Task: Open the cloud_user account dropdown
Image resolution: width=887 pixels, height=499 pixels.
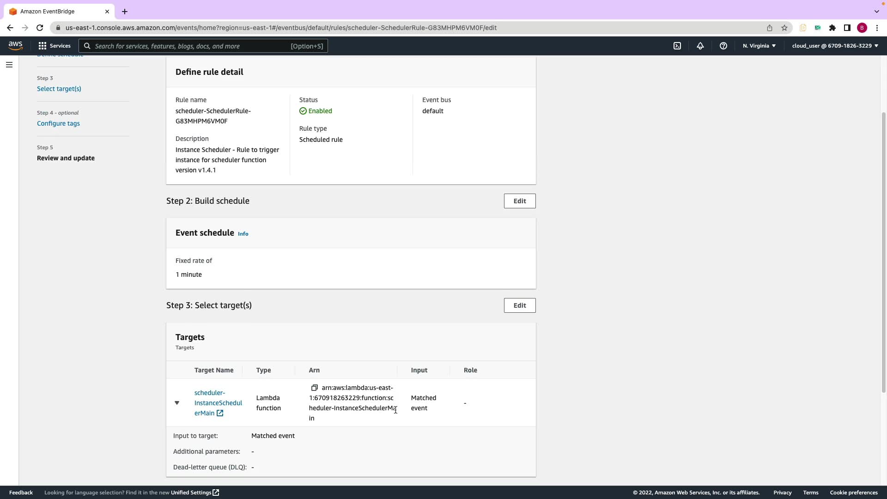Action: pyautogui.click(x=835, y=46)
